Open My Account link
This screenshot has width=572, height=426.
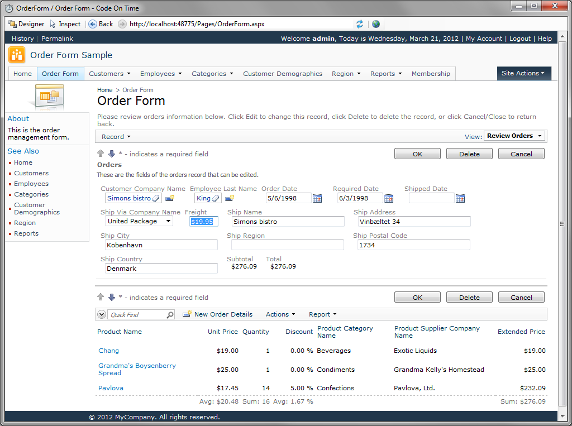pos(484,39)
